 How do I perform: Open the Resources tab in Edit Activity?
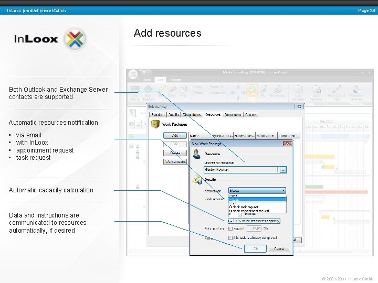(x=213, y=114)
